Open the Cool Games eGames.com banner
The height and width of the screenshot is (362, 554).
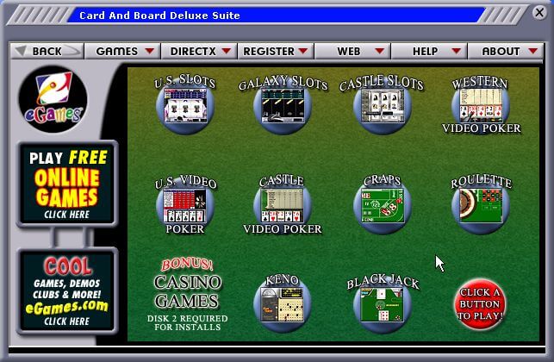67,291
